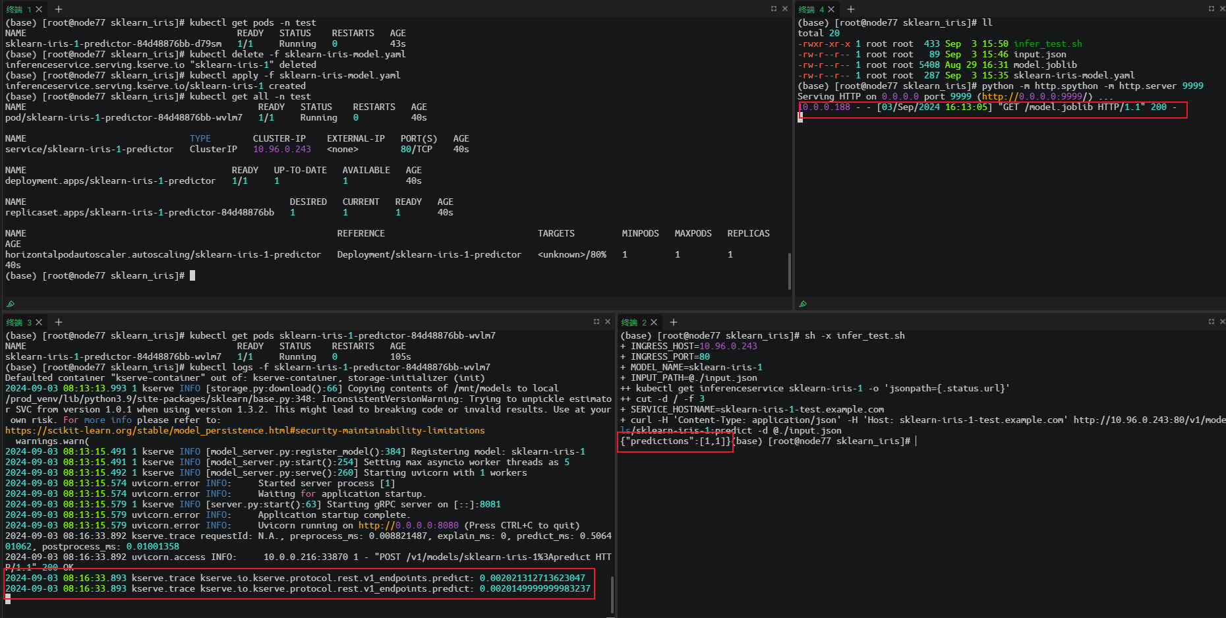The width and height of the screenshot is (1226, 618).
Task: Click the maximize icon on 终端 2 panel
Action: 1211,322
